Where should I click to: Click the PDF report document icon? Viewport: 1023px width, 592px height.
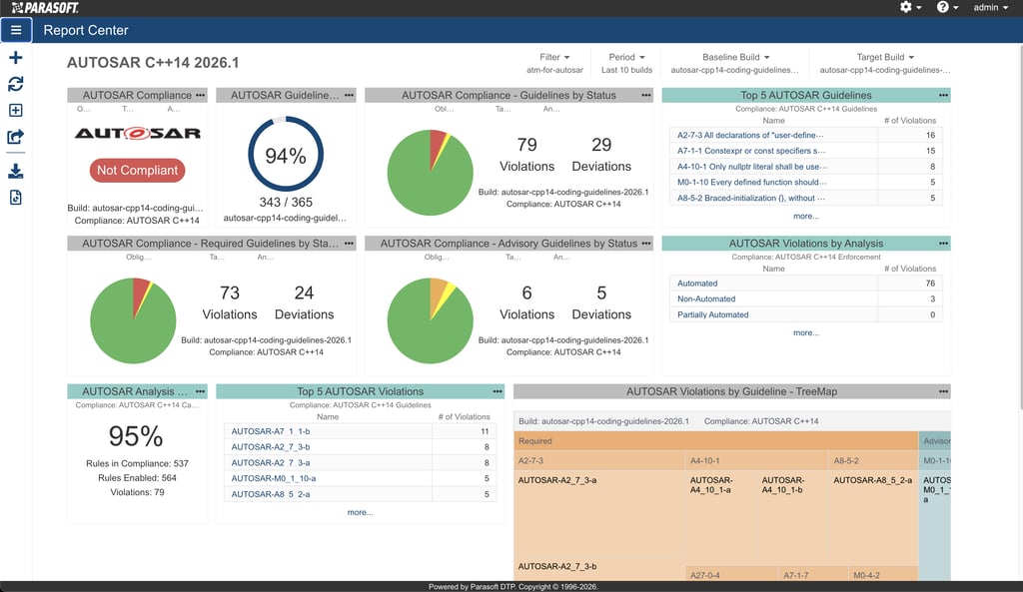[16, 197]
